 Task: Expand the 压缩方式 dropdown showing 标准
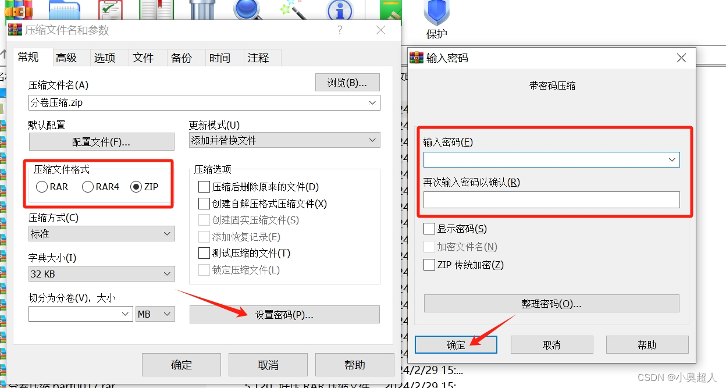click(101, 234)
